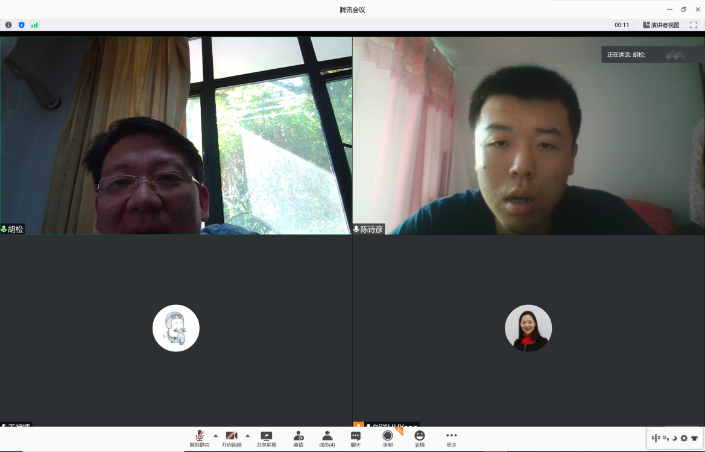Open the emoji reactions (表情) menu
705x452 pixels.
click(420, 439)
